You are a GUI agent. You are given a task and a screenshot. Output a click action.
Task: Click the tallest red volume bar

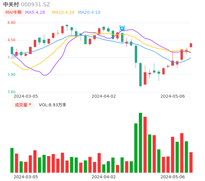point(145,145)
